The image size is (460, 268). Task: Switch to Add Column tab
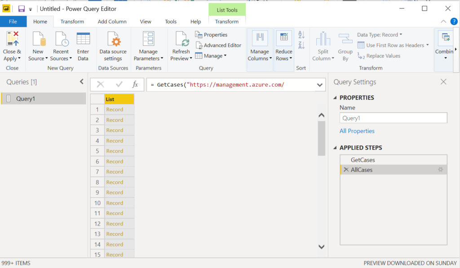112,22
